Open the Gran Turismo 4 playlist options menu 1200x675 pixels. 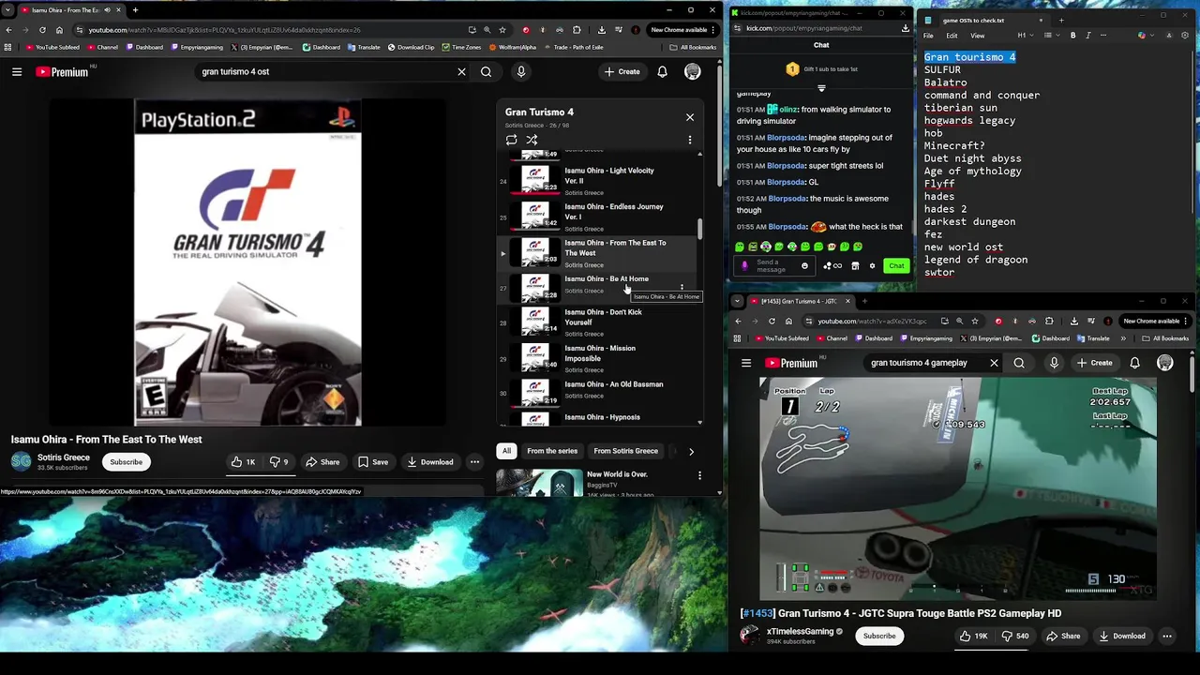click(x=690, y=140)
